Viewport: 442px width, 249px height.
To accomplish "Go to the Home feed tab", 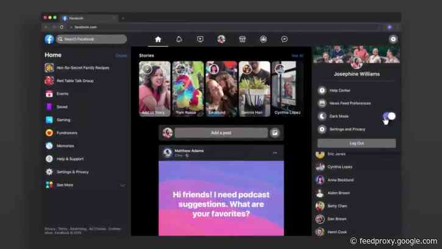I will pyautogui.click(x=158, y=40).
